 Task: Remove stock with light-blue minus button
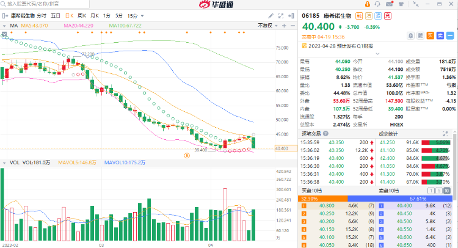click(x=450, y=35)
